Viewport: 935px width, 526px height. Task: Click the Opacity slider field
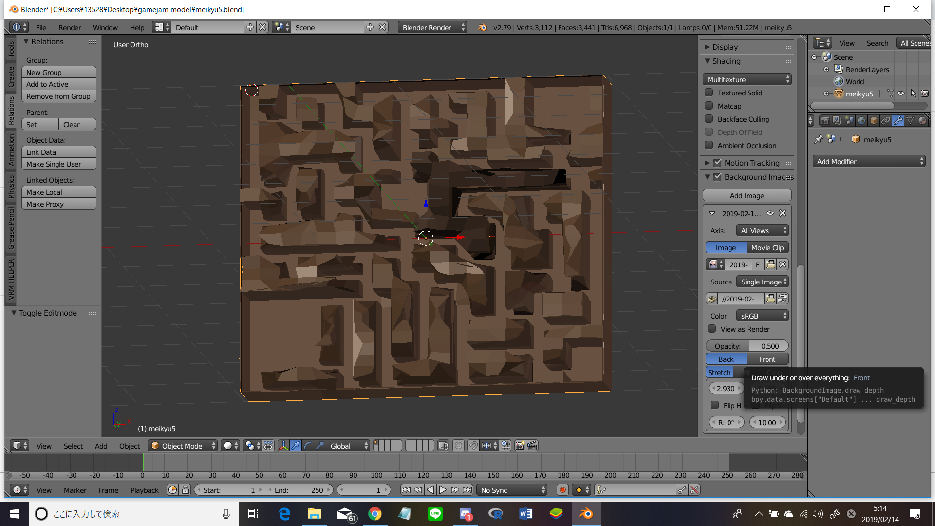[x=747, y=346]
